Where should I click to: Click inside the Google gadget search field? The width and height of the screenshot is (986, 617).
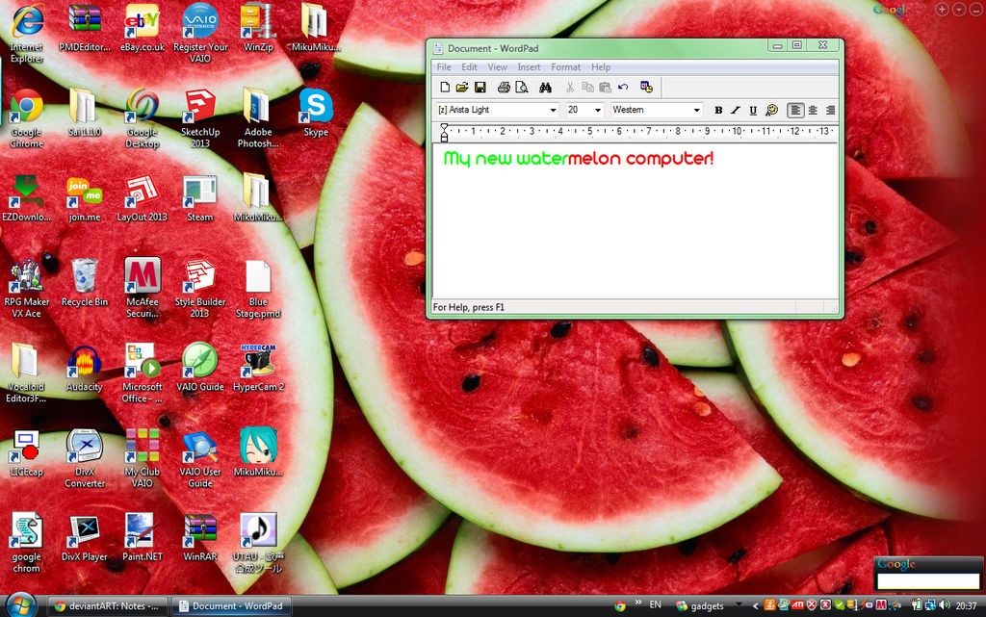(928, 581)
